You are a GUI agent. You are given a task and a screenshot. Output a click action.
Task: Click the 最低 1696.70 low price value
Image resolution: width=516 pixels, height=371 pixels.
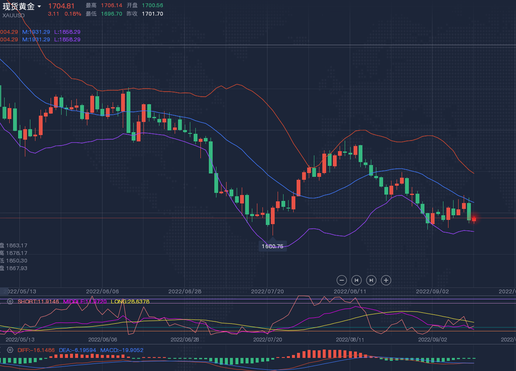coord(111,14)
